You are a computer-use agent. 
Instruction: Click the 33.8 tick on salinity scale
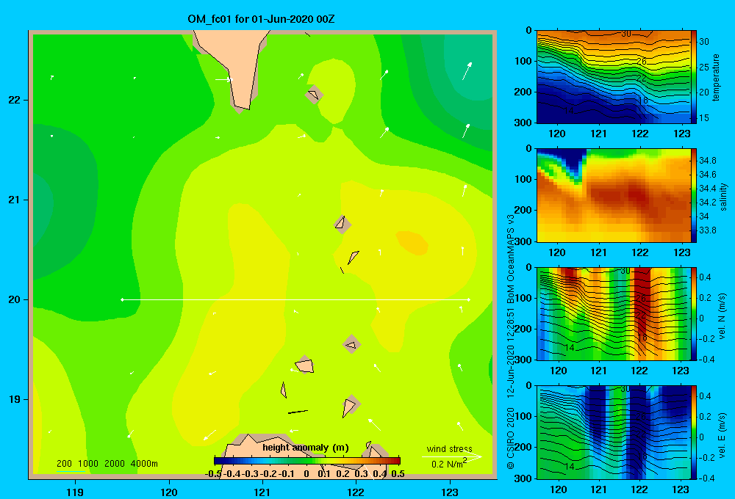pos(707,230)
